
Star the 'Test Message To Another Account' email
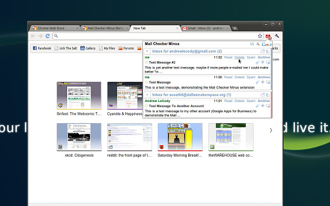click(x=146, y=106)
